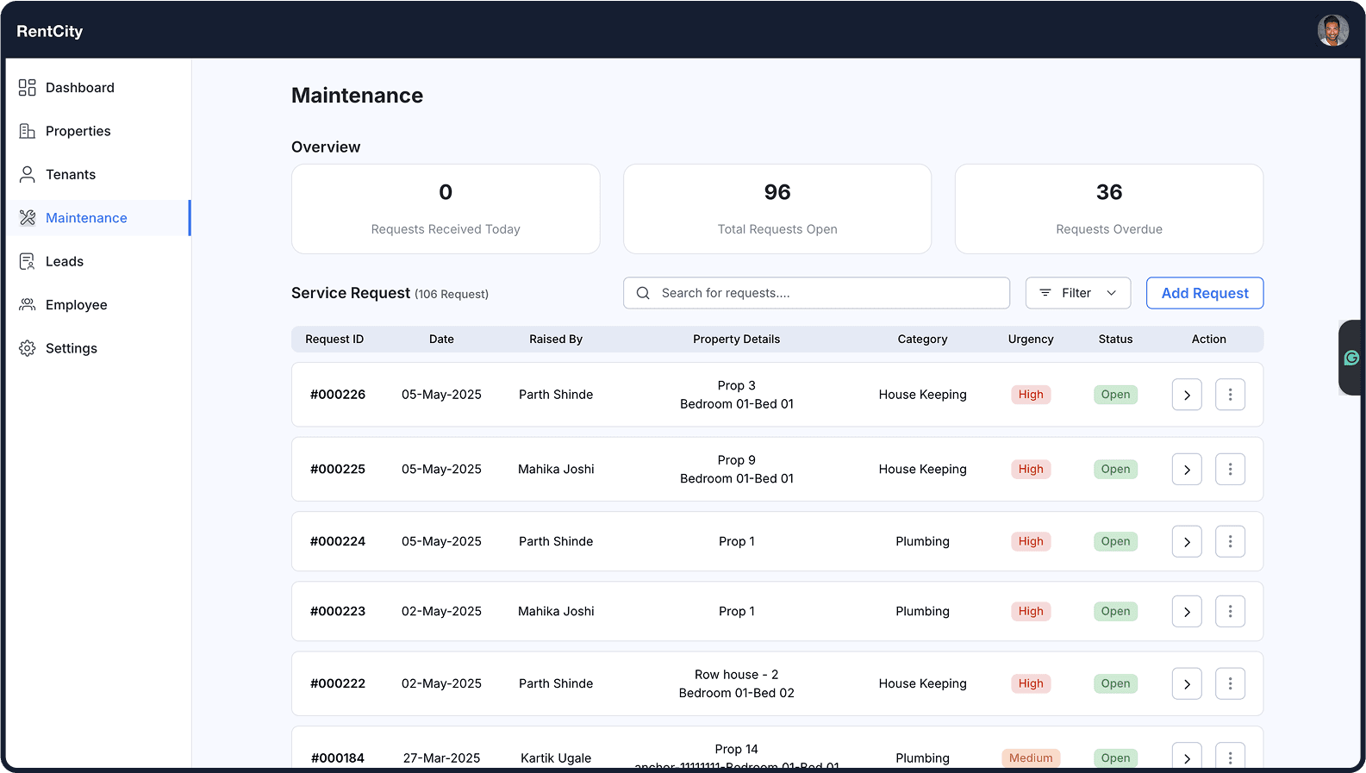
Task: Click the Dashboard grid icon in sidebar
Action: (x=28, y=88)
